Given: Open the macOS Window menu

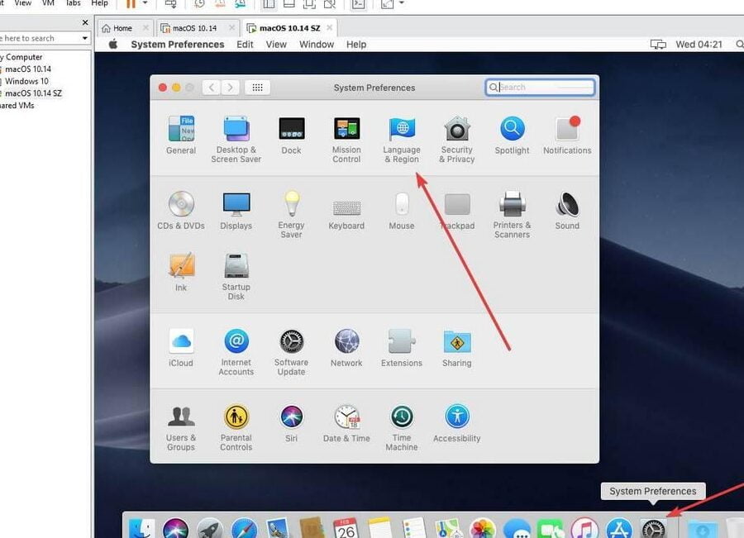Looking at the screenshot, I should 317,45.
